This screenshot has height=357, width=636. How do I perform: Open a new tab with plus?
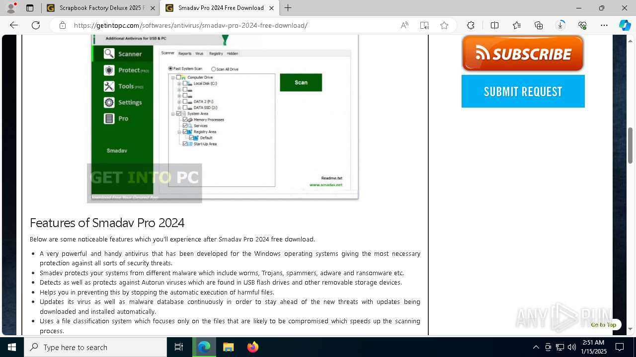[288, 8]
